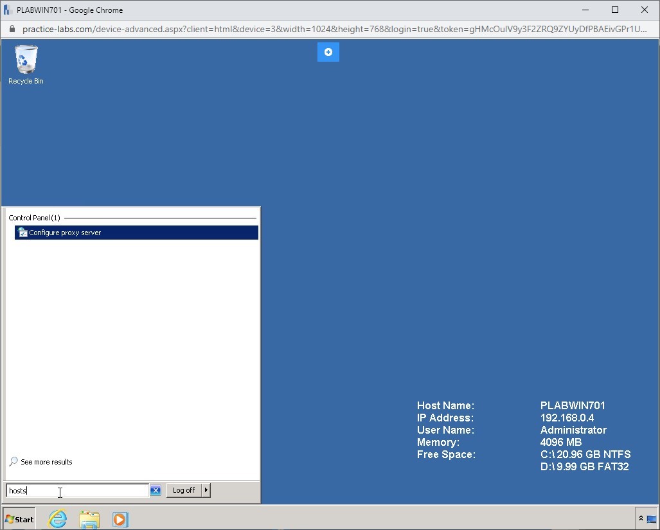Expand the shutdown options arrow beside Log off

(x=206, y=490)
